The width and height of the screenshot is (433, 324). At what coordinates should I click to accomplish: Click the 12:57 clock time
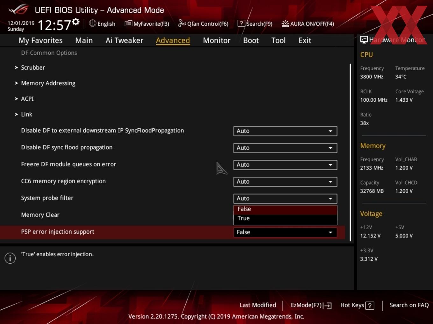tap(54, 25)
